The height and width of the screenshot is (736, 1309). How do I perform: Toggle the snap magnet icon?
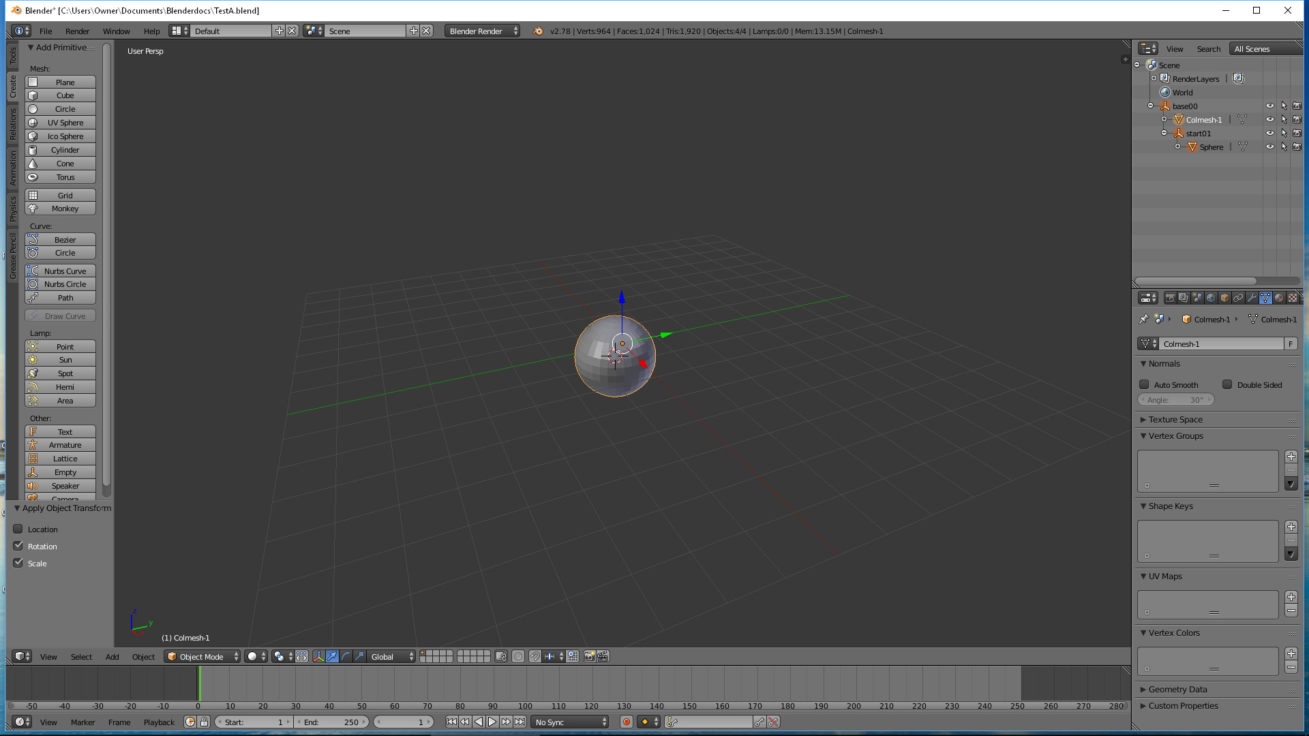coord(535,656)
